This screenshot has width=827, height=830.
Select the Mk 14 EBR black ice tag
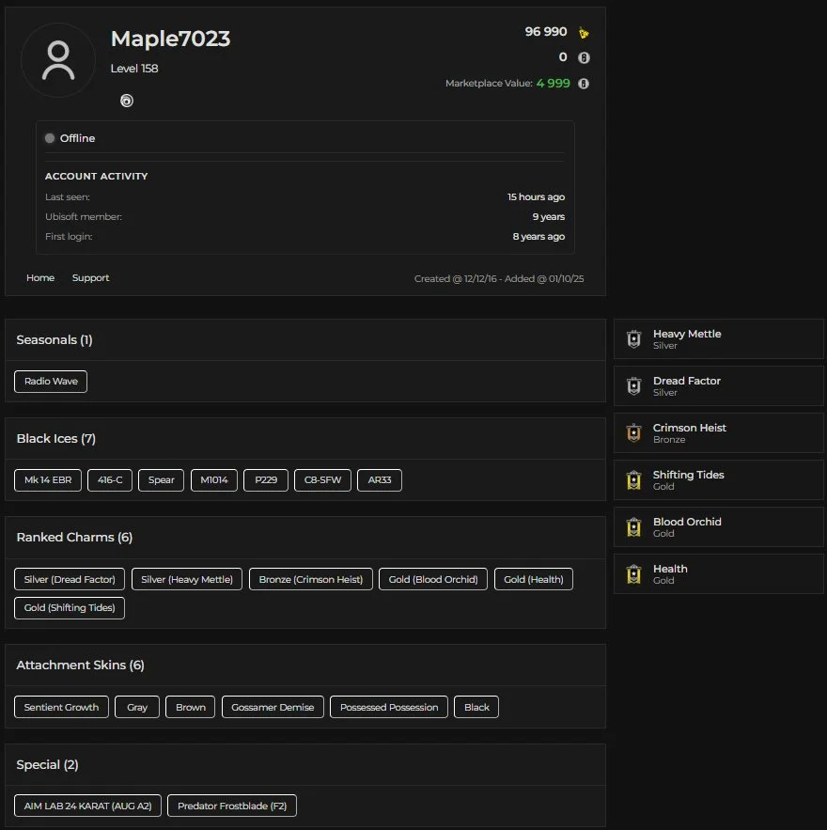click(x=48, y=480)
